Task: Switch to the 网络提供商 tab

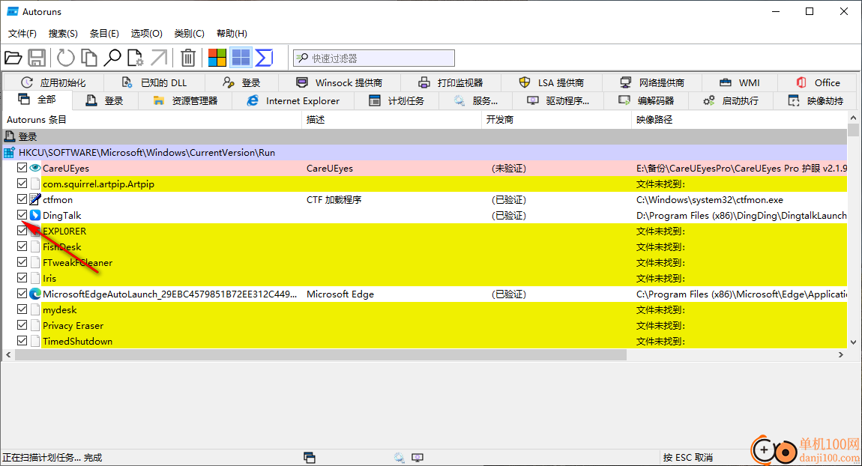Action: [x=652, y=82]
